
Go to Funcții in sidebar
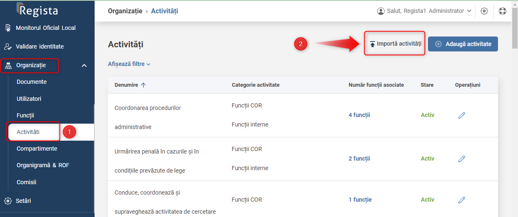pos(25,115)
